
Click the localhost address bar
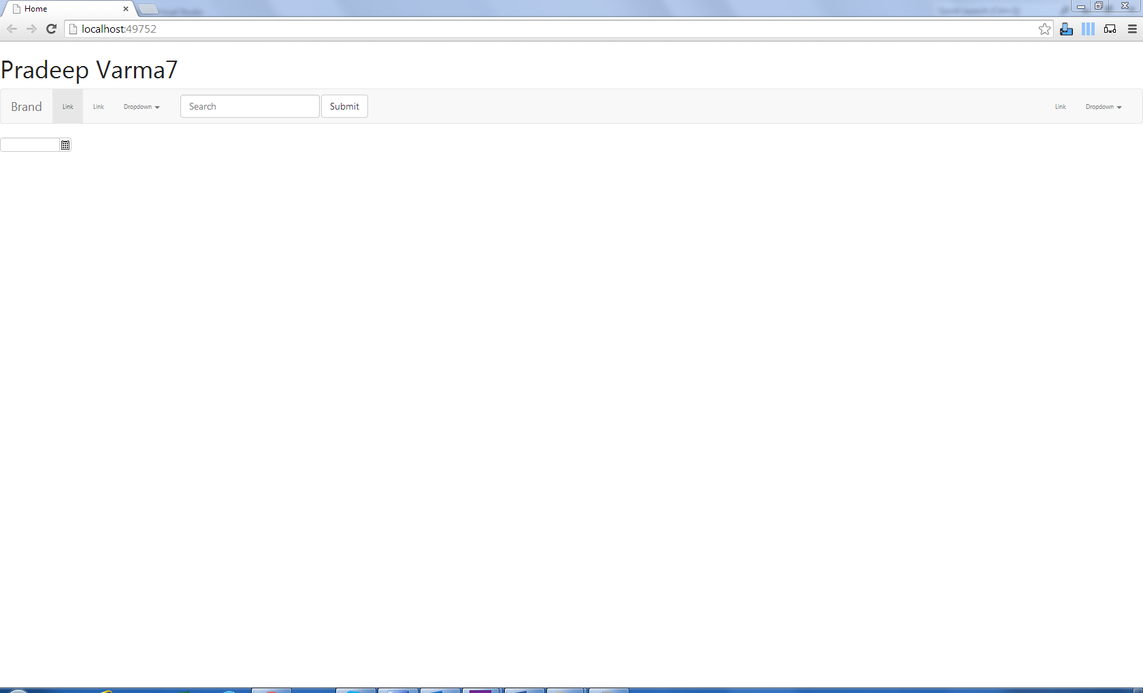558,29
